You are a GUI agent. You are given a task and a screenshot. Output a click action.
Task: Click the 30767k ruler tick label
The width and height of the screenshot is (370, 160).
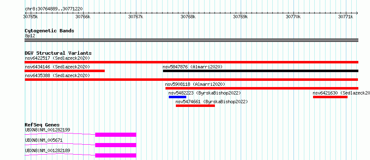click(136, 17)
